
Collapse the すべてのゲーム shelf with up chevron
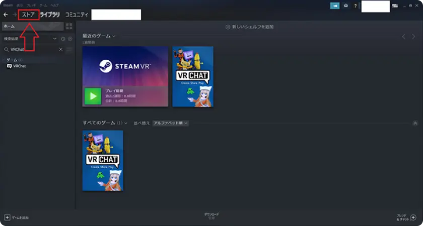(x=415, y=123)
